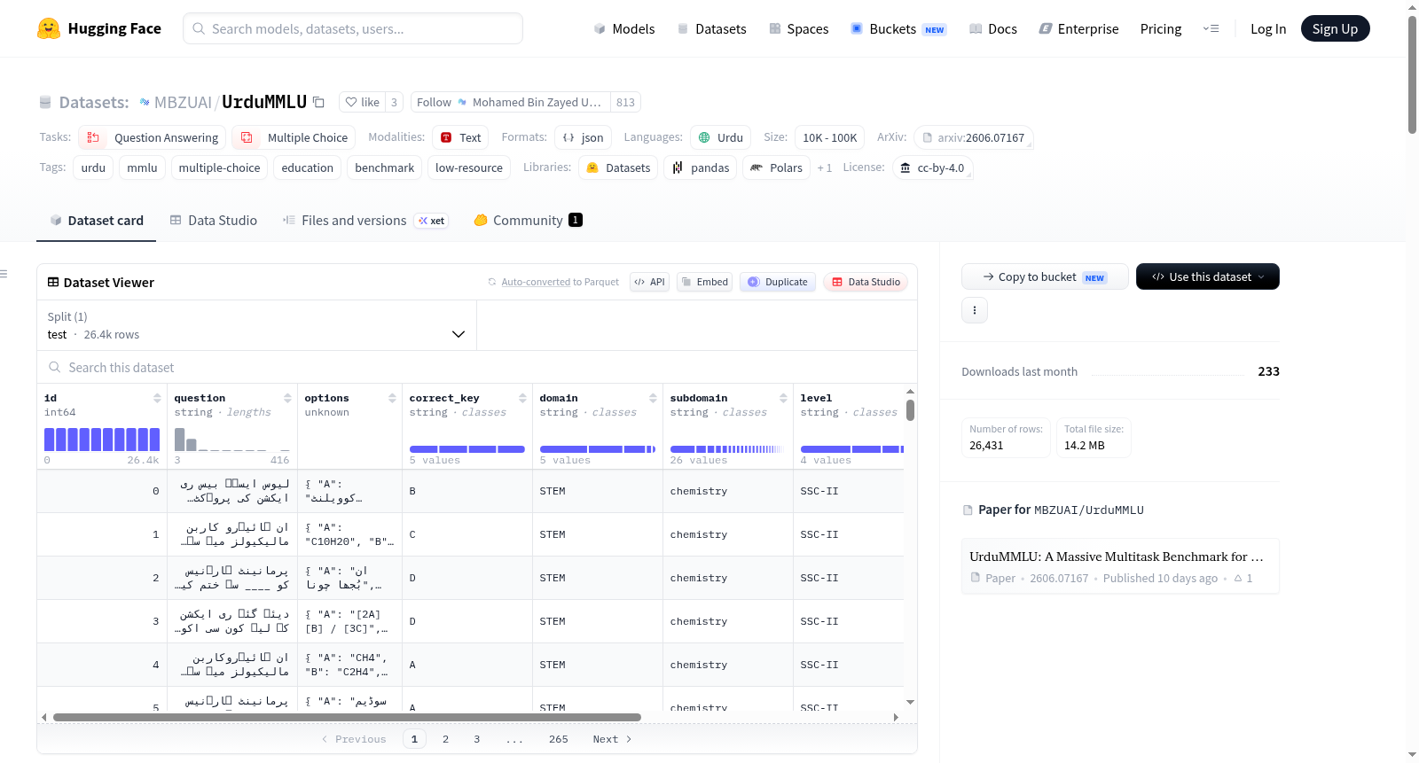This screenshot has width=1419, height=763.
Task: Focus the Search this dataset field
Action: [x=477, y=367]
